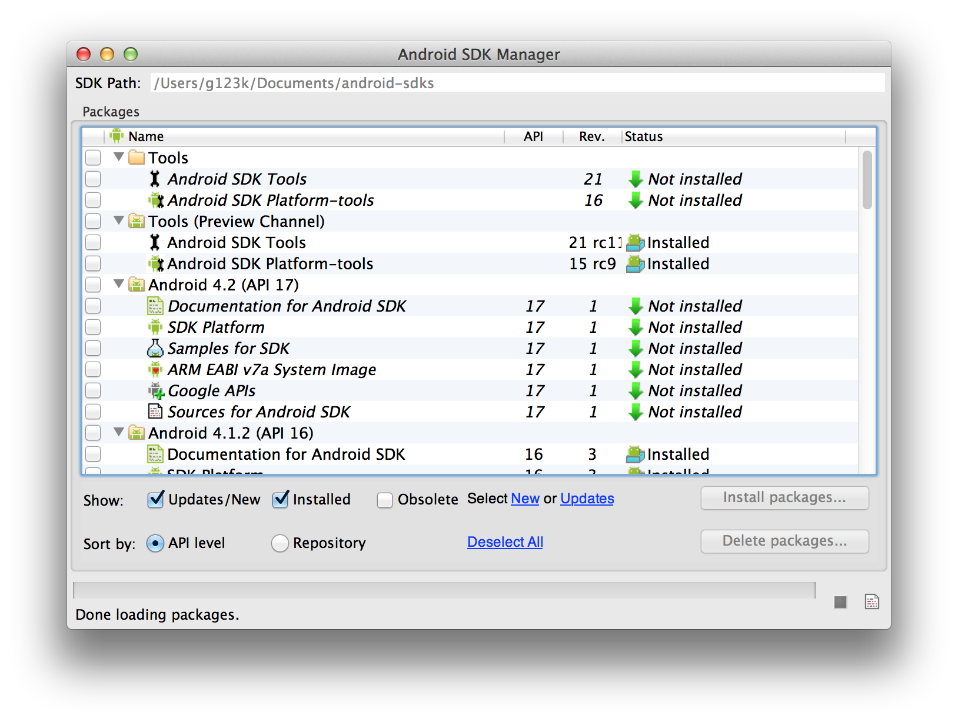Click the Samples for SDK flask icon
The height and width of the screenshot is (722, 958).
(155, 349)
